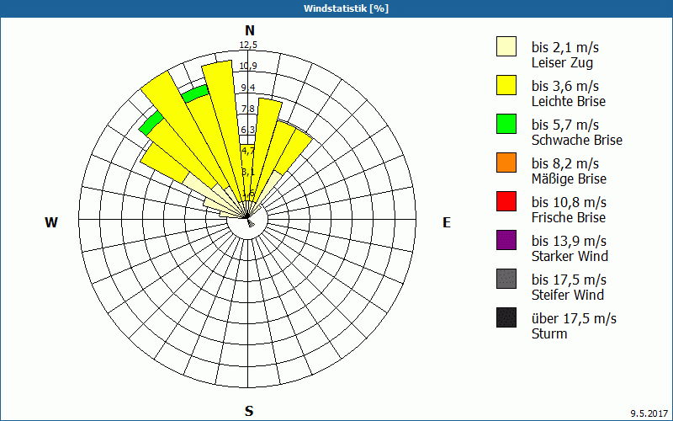This screenshot has height=421, width=673.
Task: Click the 'Leiser Zug' legend label
Action: [562, 63]
